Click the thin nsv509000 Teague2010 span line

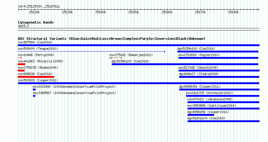92,51
